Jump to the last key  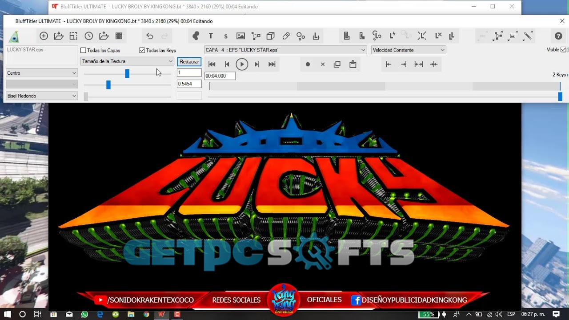[272, 64]
